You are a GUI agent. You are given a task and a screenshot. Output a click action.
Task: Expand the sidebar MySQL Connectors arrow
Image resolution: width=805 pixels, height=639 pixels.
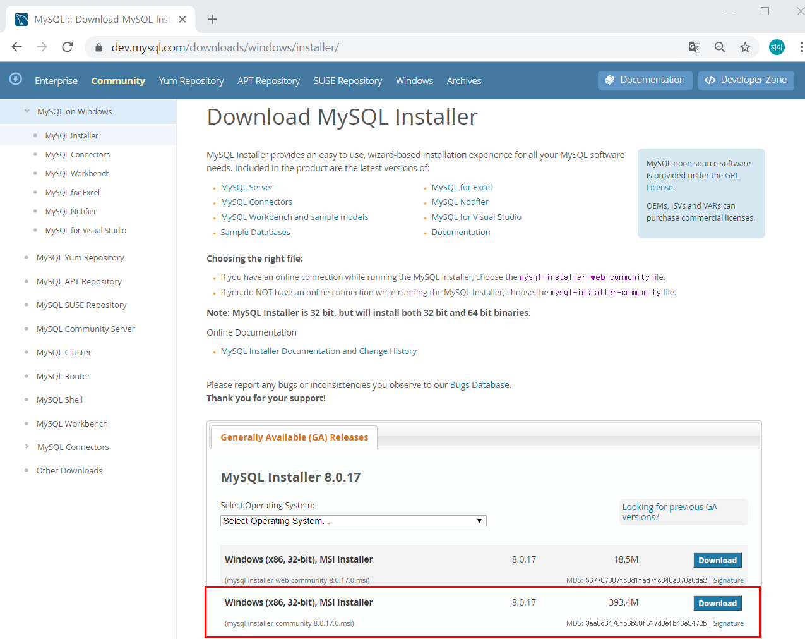point(27,446)
